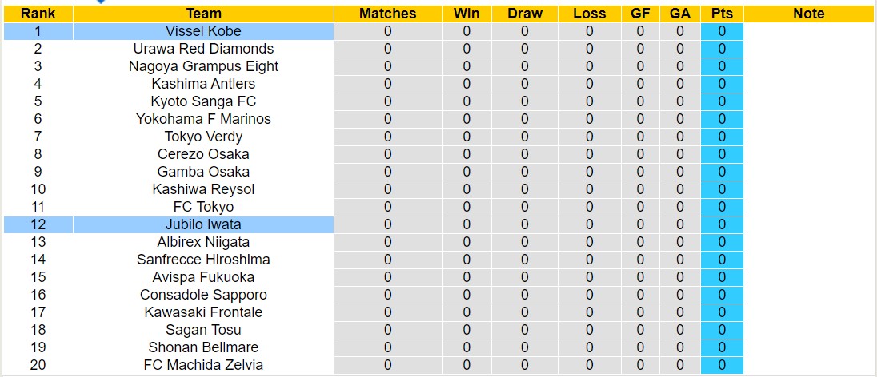877x377 pixels.
Task: Click the Draw column header
Action: [x=525, y=14]
